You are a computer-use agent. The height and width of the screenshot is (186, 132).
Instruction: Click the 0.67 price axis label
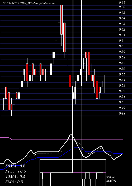pyautogui.click(x=122, y=2)
